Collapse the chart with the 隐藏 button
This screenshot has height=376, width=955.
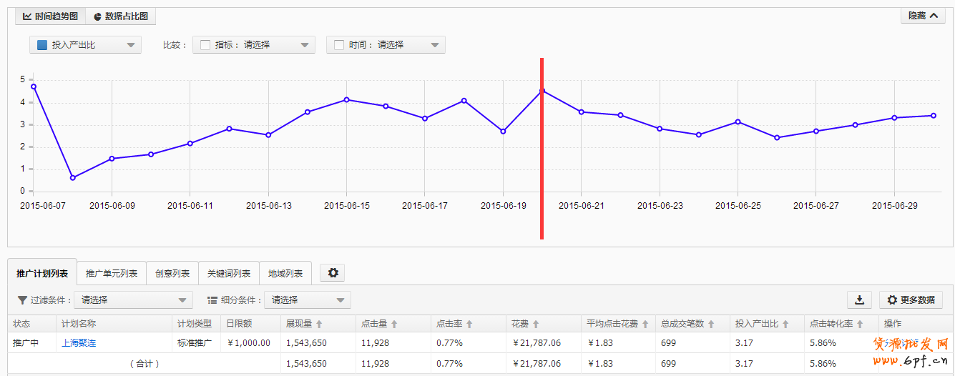click(x=922, y=16)
